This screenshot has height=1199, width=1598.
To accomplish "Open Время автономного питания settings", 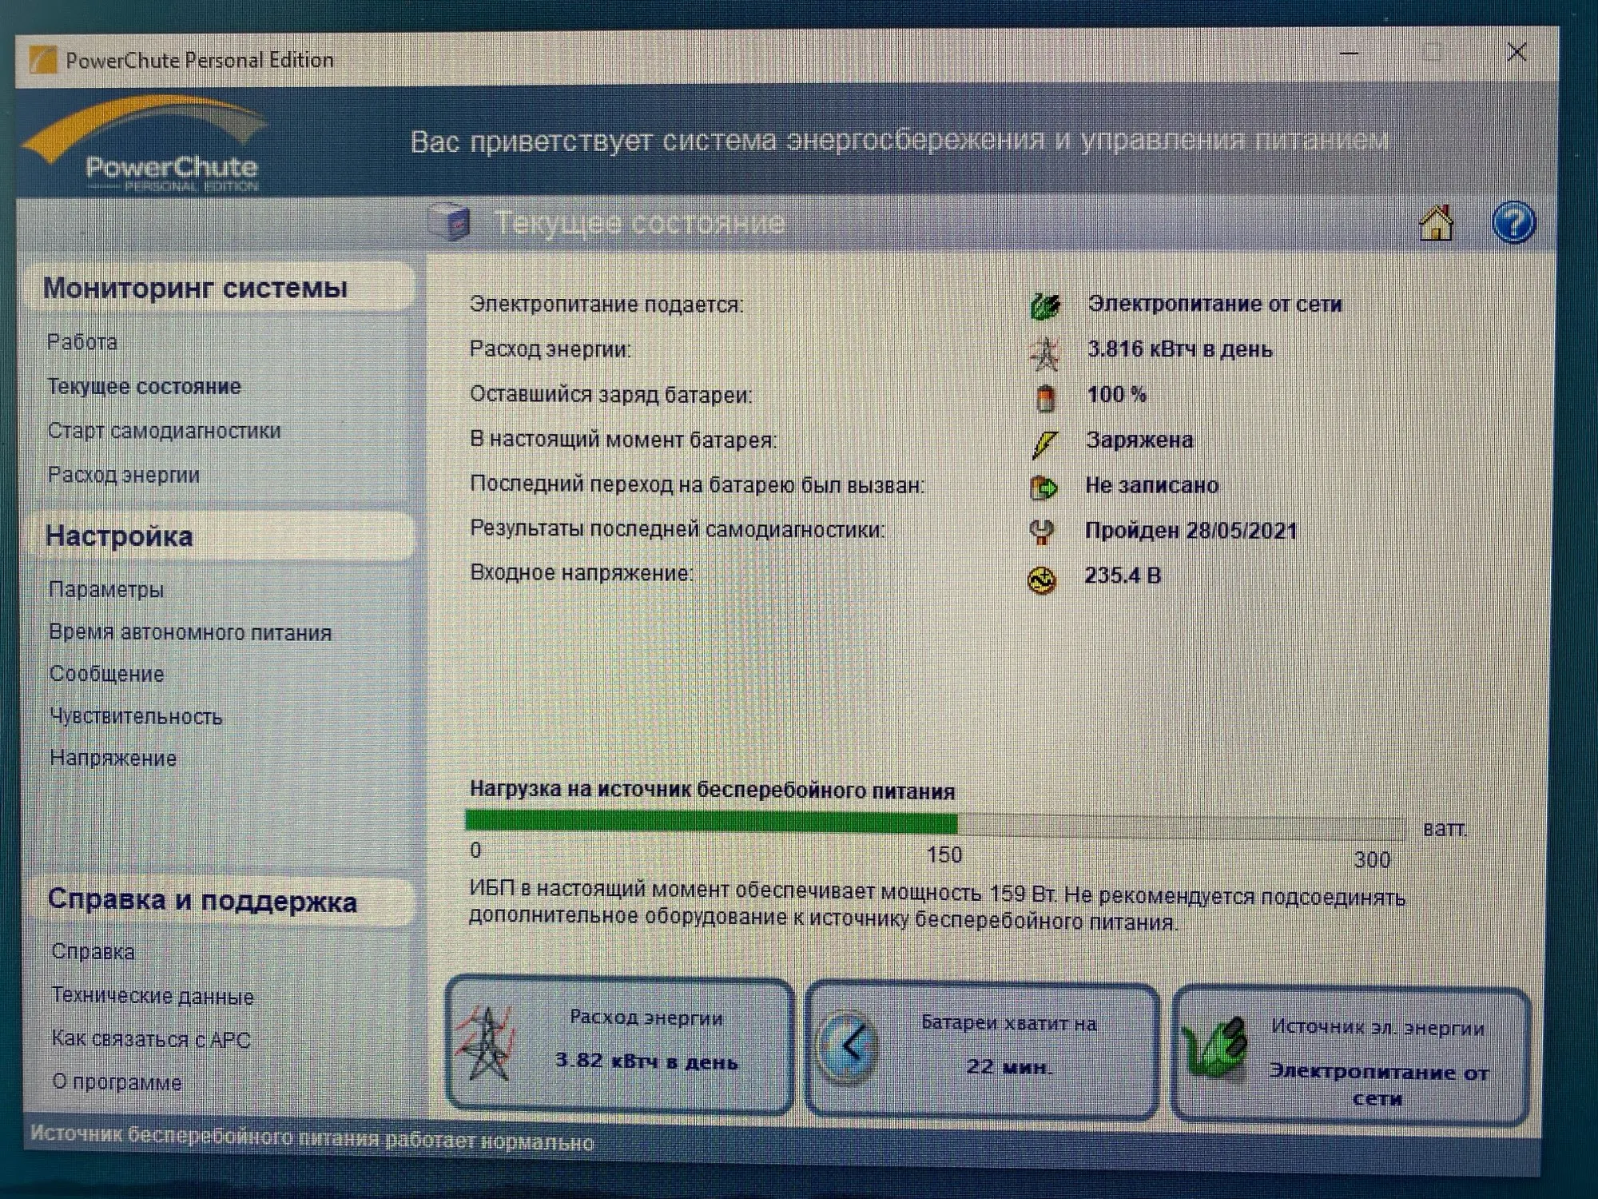I will [190, 632].
